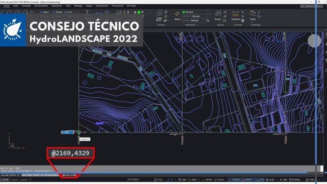Add a new layout with plus icon
This screenshot has height=184, width=327.
(31, 180)
